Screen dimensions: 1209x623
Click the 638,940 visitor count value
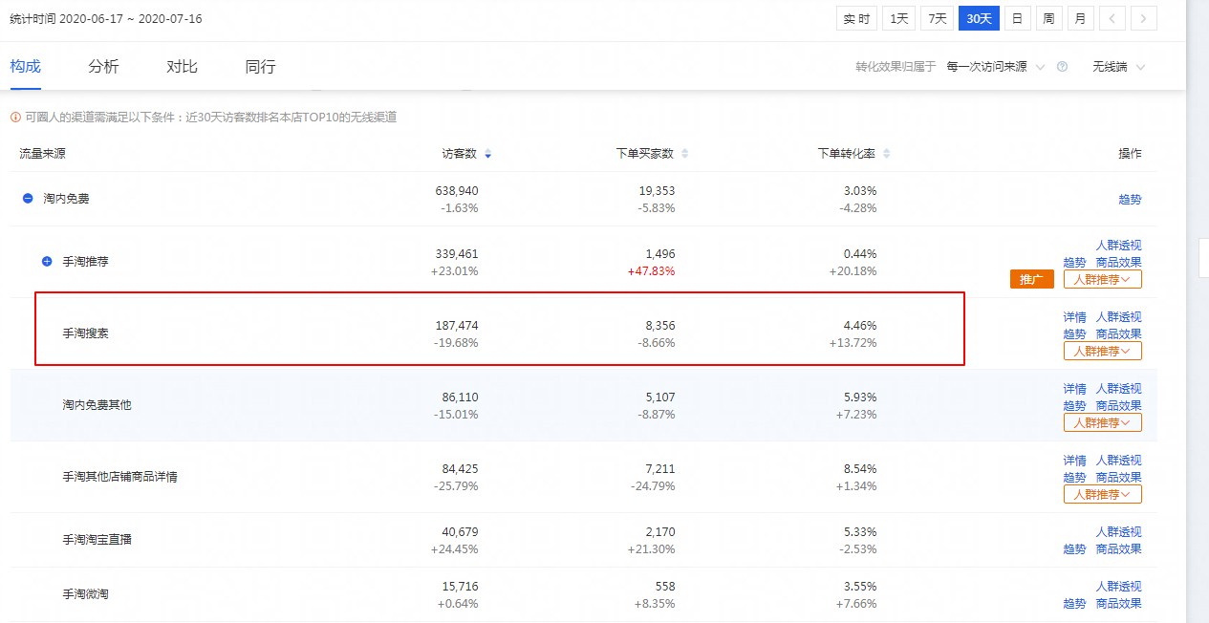pyautogui.click(x=457, y=191)
